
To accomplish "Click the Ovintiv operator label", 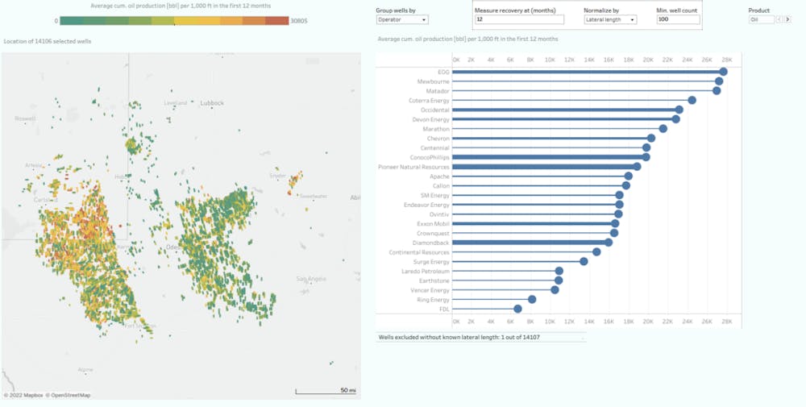I will [x=439, y=214].
